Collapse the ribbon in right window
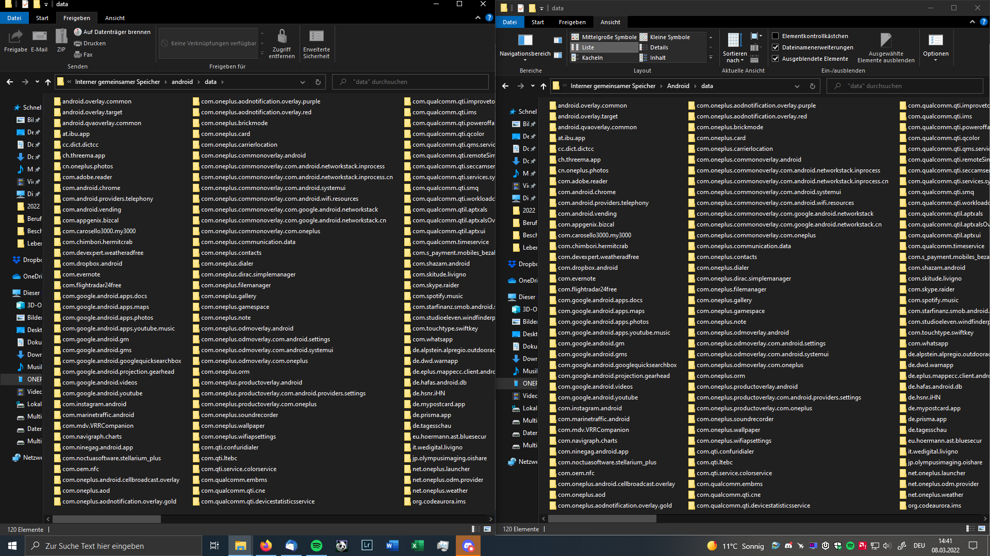 click(972, 22)
